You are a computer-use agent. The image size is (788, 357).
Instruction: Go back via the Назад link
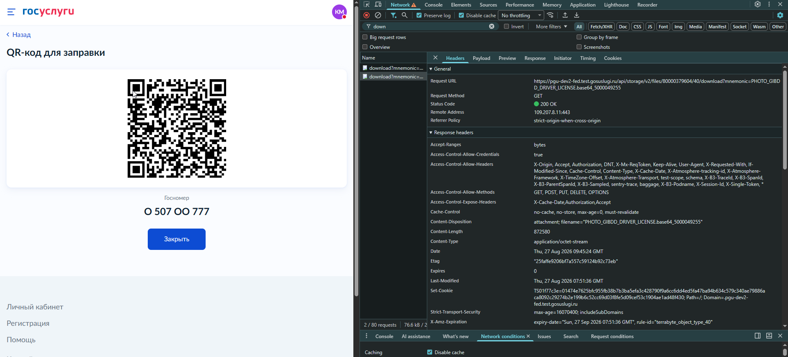(19, 35)
